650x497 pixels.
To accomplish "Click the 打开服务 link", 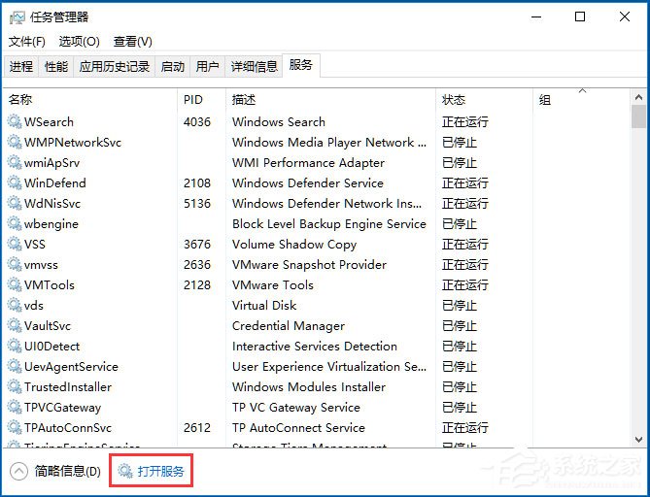I will [160, 472].
